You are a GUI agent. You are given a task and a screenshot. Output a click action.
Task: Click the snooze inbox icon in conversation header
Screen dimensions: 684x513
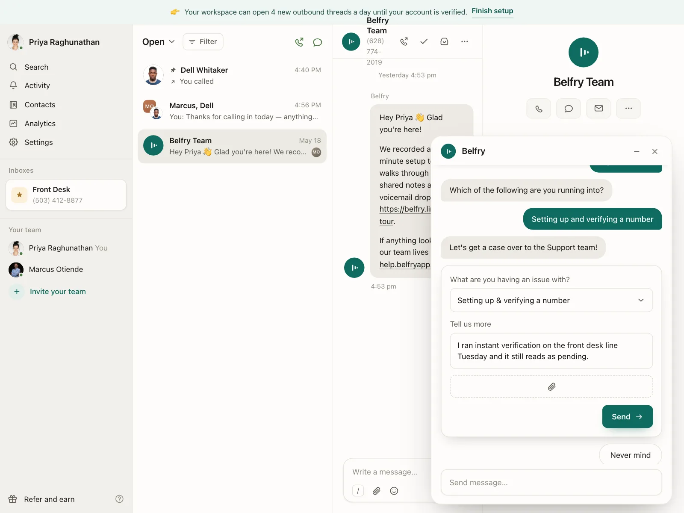(445, 41)
